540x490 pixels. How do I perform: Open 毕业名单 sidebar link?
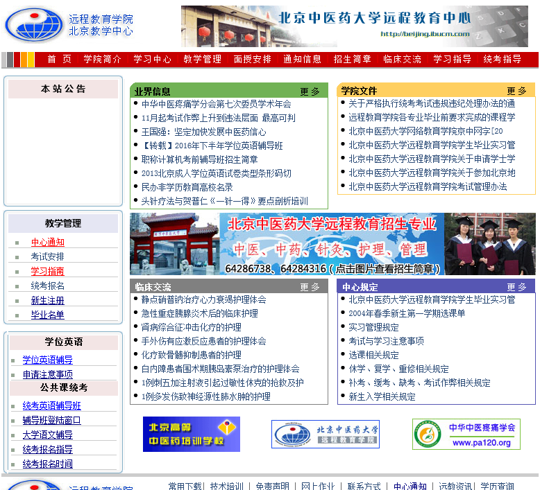coord(47,315)
